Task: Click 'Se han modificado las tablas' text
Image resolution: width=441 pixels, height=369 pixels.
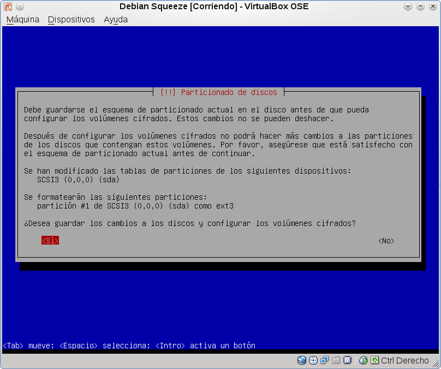Action: tap(188, 171)
